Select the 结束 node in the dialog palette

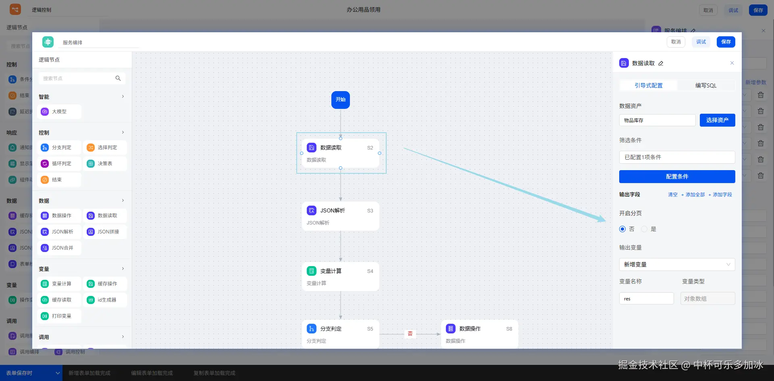(x=59, y=180)
